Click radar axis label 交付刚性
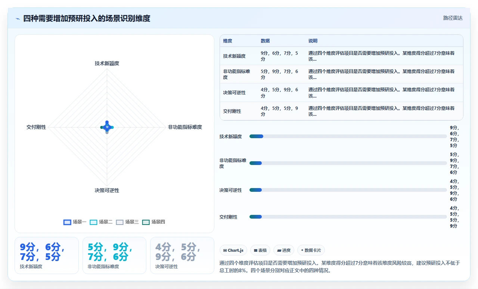Image resolution: width=478 pixels, height=289 pixels. 36,127
